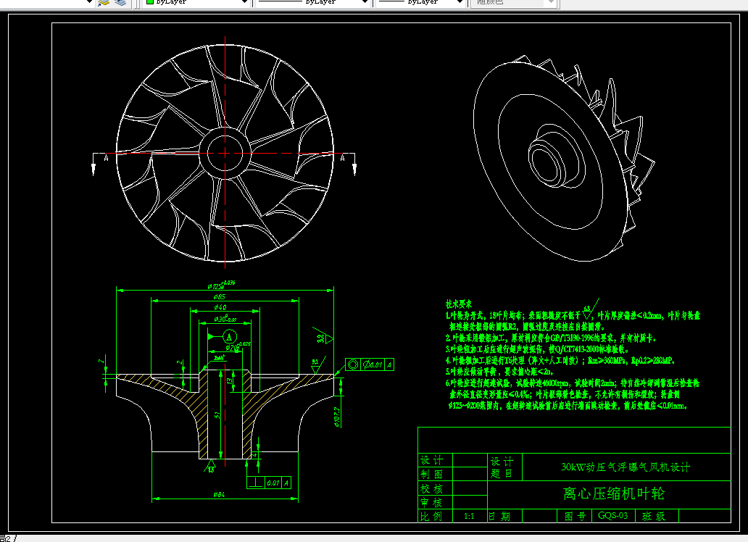Image resolution: width=748 pixels, height=542 pixels.
Task: Click the 技术要求 heading text
Action: pos(459,304)
